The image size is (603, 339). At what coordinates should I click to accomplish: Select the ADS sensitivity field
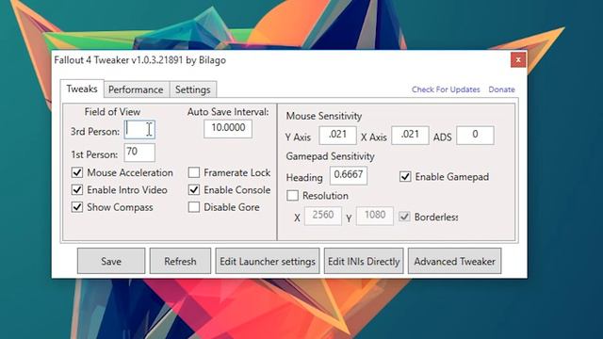pos(475,136)
